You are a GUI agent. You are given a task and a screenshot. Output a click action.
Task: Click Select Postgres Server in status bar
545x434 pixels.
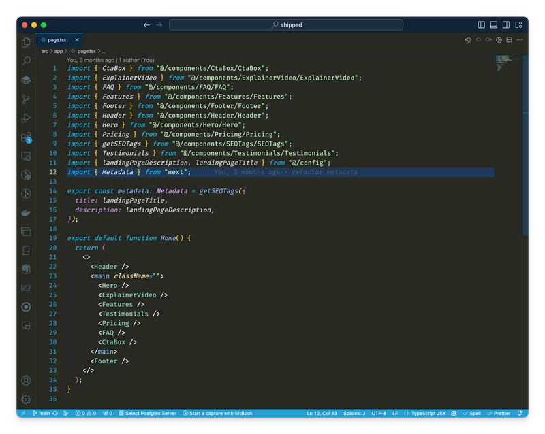pos(148,413)
